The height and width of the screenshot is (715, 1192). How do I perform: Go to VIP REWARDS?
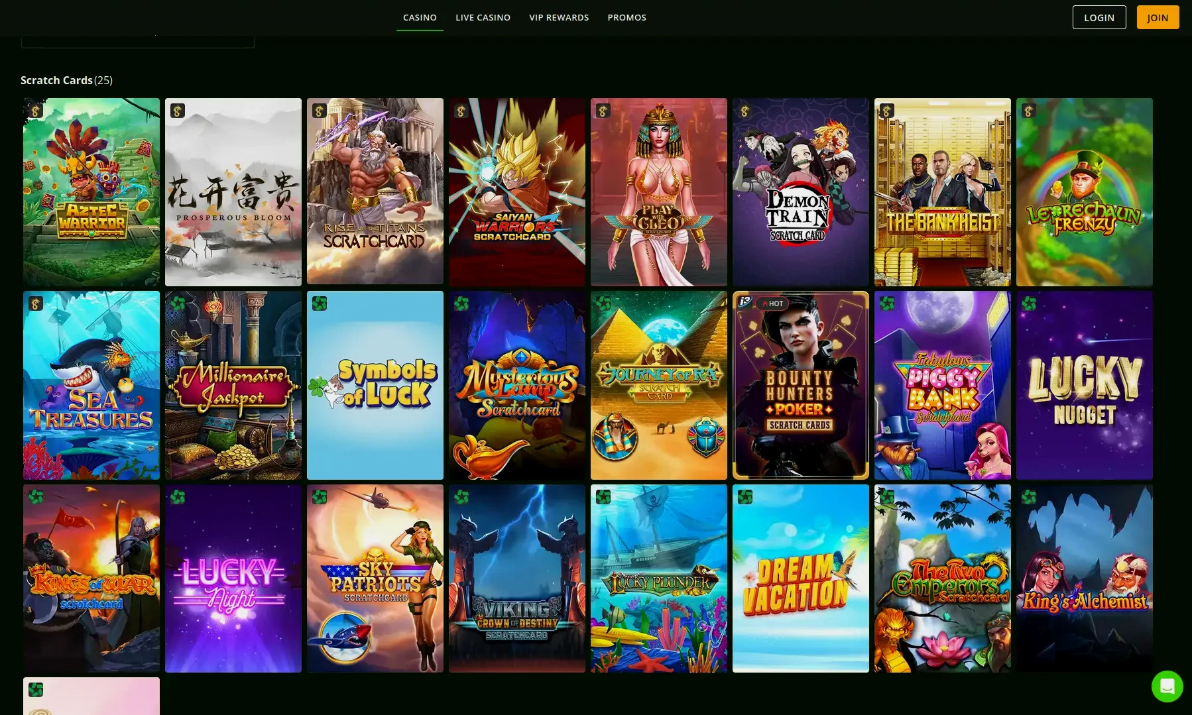(559, 17)
